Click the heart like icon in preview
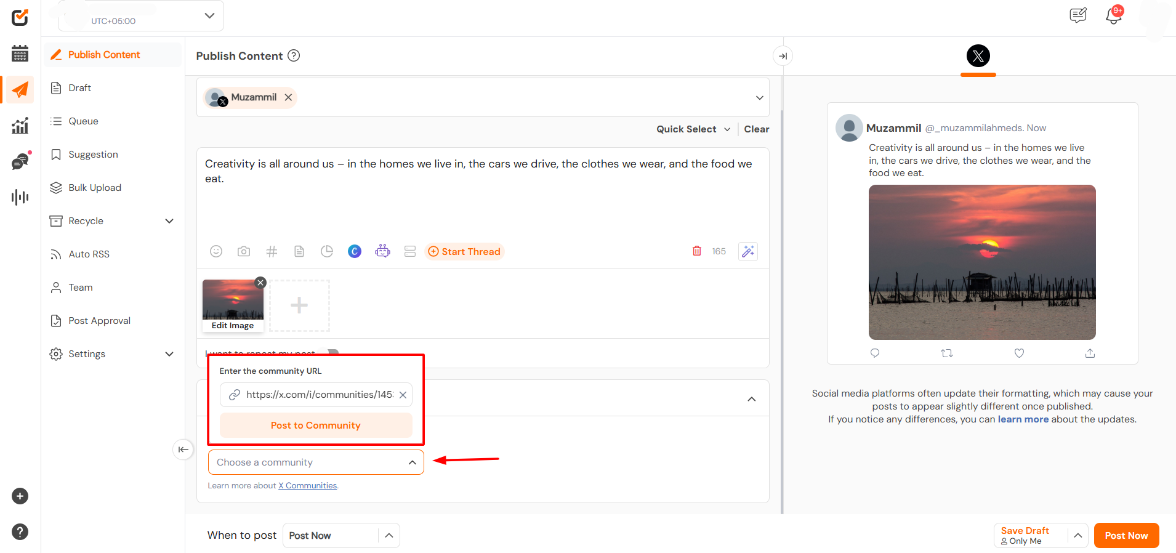 tap(1019, 353)
